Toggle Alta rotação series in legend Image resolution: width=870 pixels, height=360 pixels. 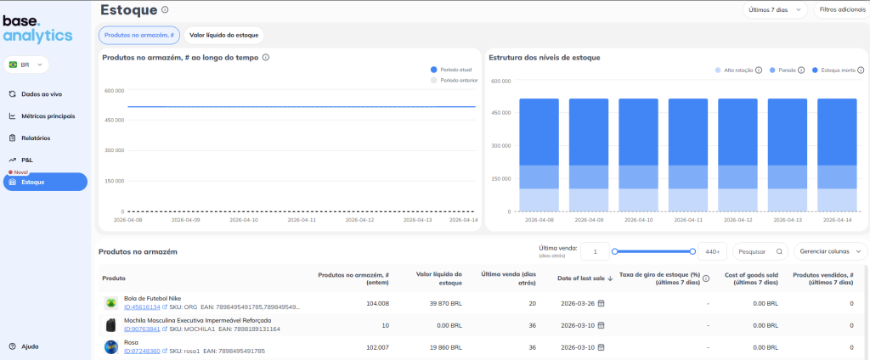735,70
